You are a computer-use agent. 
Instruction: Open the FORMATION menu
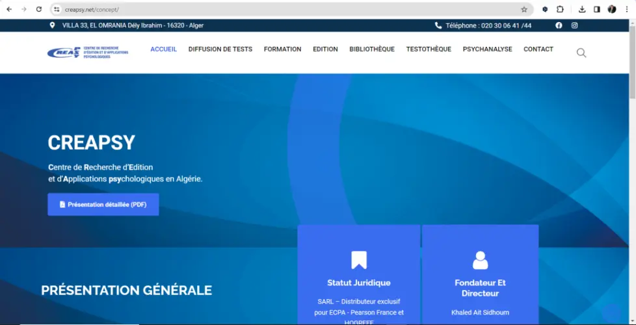click(283, 49)
